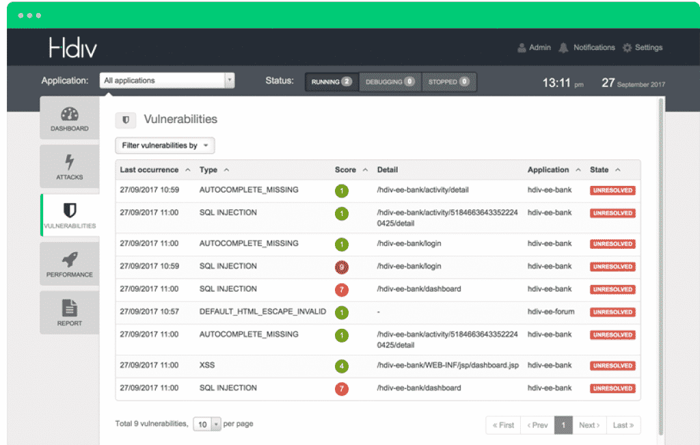Open the Report document icon
700x445 pixels.
[x=70, y=308]
